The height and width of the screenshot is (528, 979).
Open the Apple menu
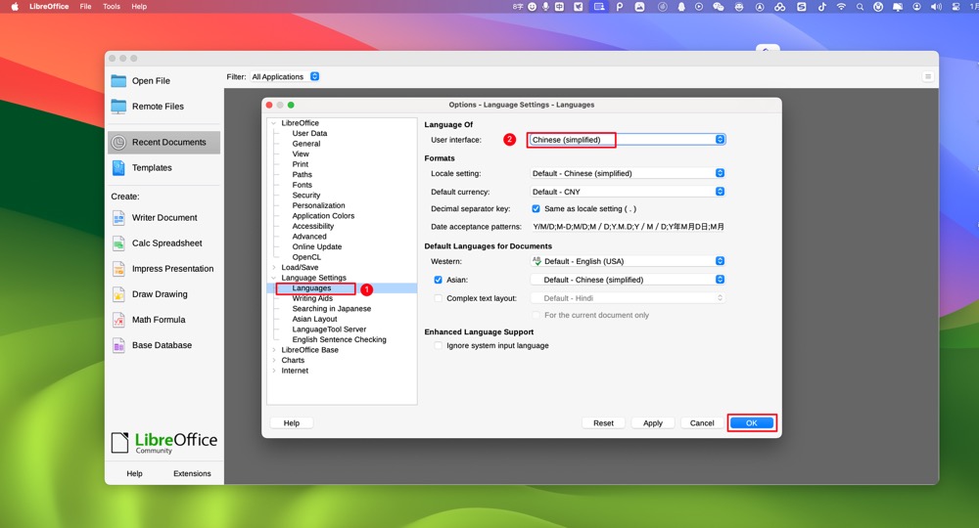pos(15,6)
